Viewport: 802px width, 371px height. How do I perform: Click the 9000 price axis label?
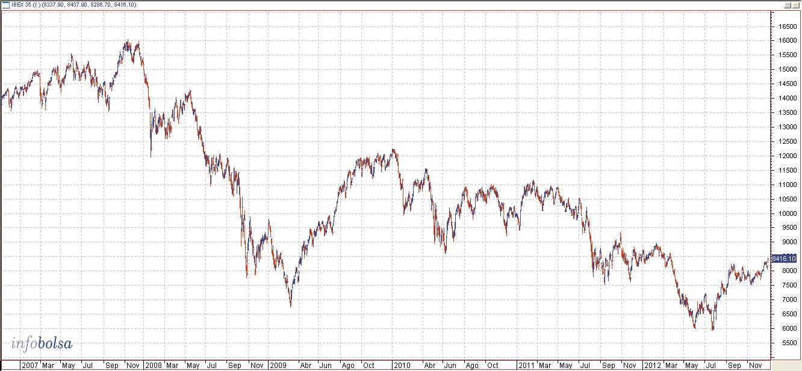tap(789, 243)
